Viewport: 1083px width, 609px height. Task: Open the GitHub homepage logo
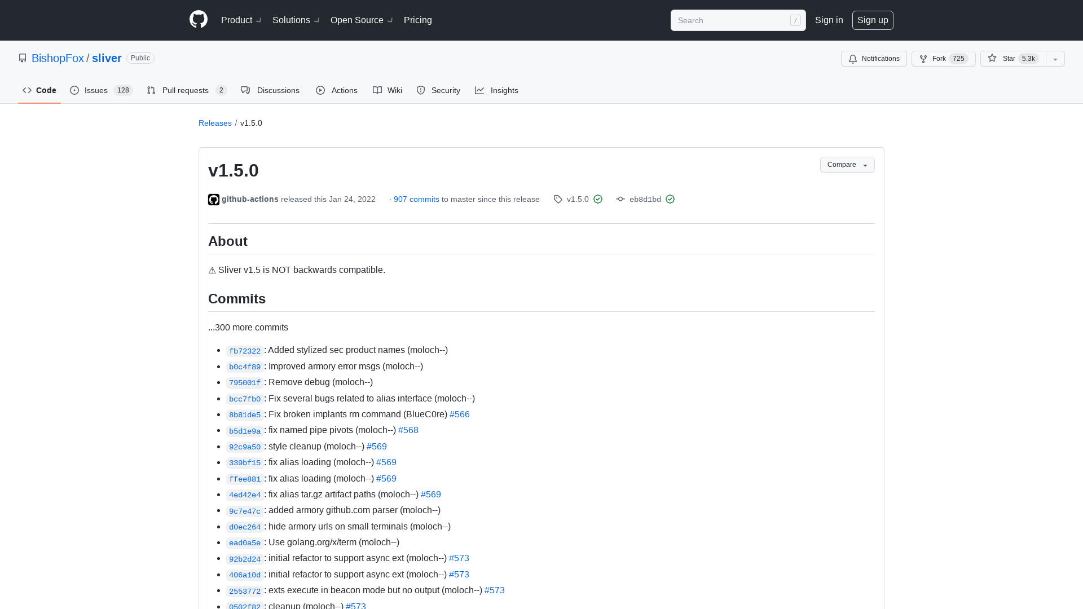coord(199,20)
